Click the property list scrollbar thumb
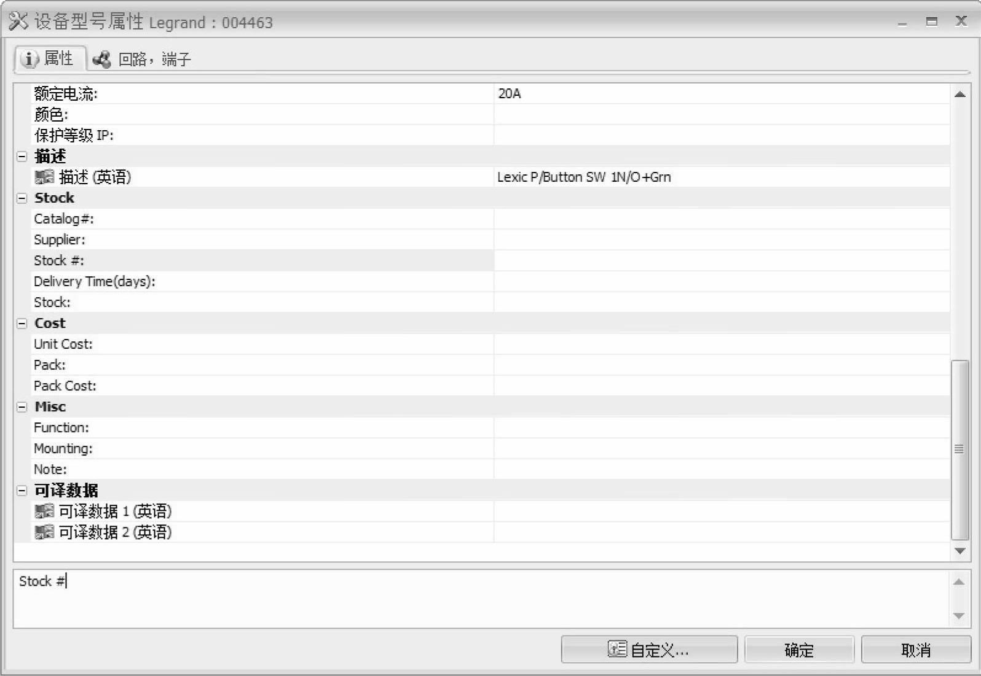981x676 pixels. click(x=959, y=450)
